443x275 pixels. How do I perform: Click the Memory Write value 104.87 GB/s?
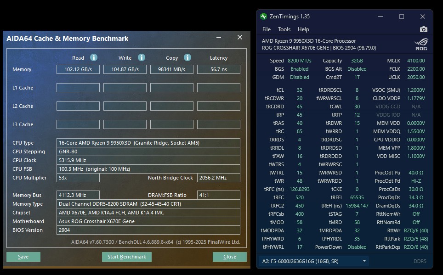pyautogui.click(x=125, y=69)
